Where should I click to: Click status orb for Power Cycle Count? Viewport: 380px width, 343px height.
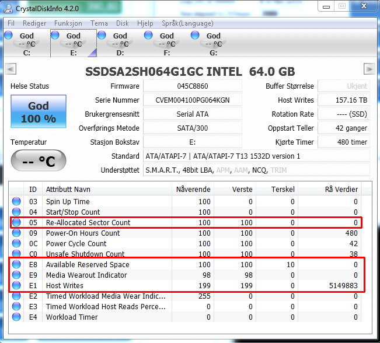click(x=16, y=243)
